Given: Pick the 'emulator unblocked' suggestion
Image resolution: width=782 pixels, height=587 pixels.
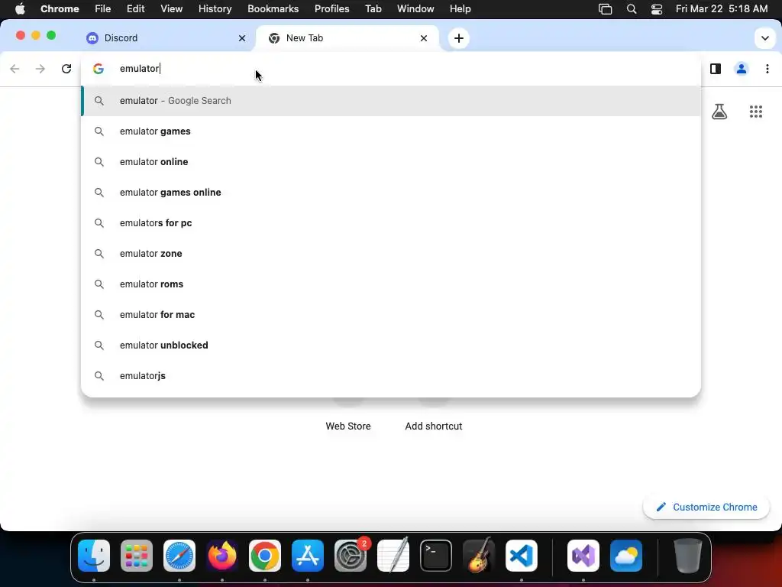Looking at the screenshot, I should click(391, 345).
